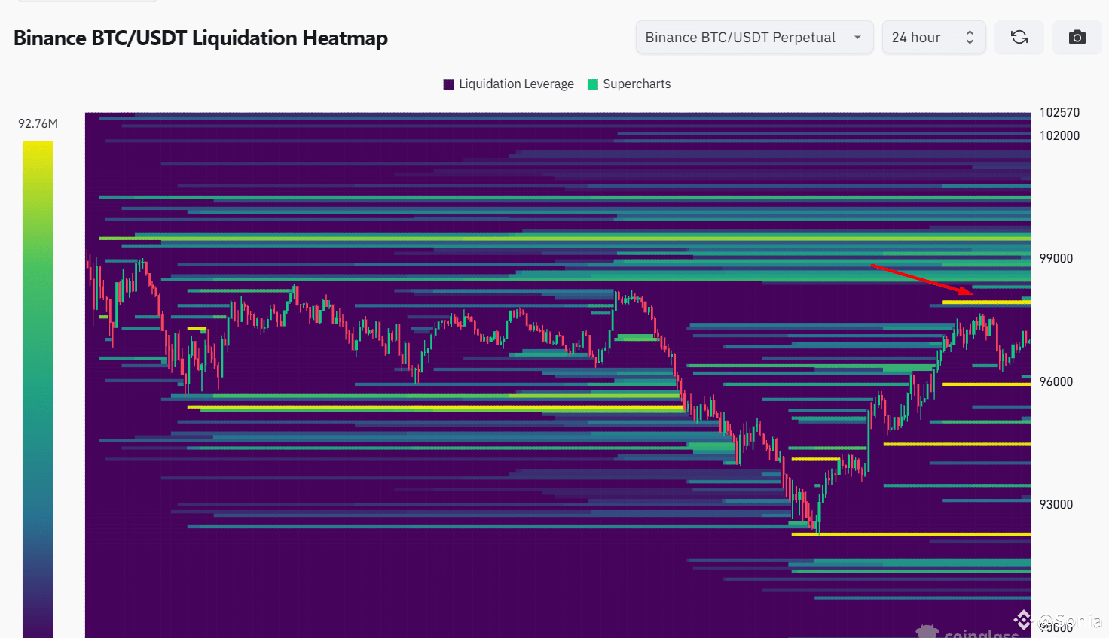Click the 99000 price axis label
This screenshot has height=638, width=1109.
pyautogui.click(x=1056, y=258)
